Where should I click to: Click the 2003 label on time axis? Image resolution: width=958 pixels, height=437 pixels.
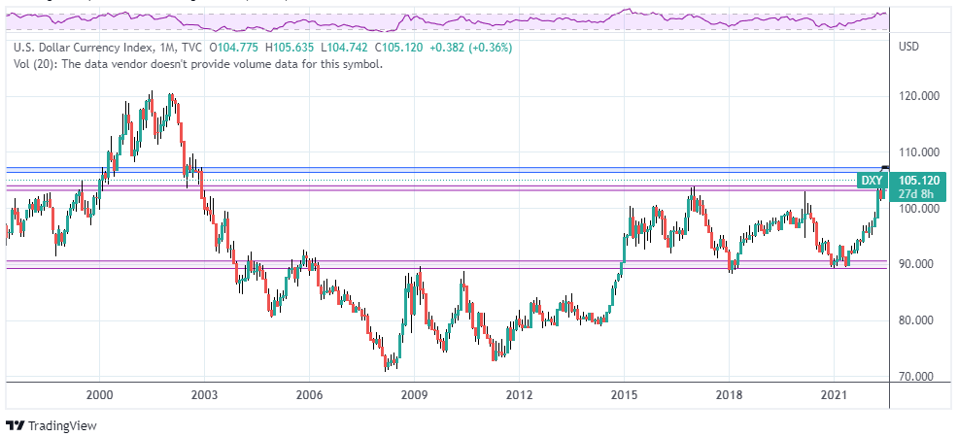click(203, 395)
